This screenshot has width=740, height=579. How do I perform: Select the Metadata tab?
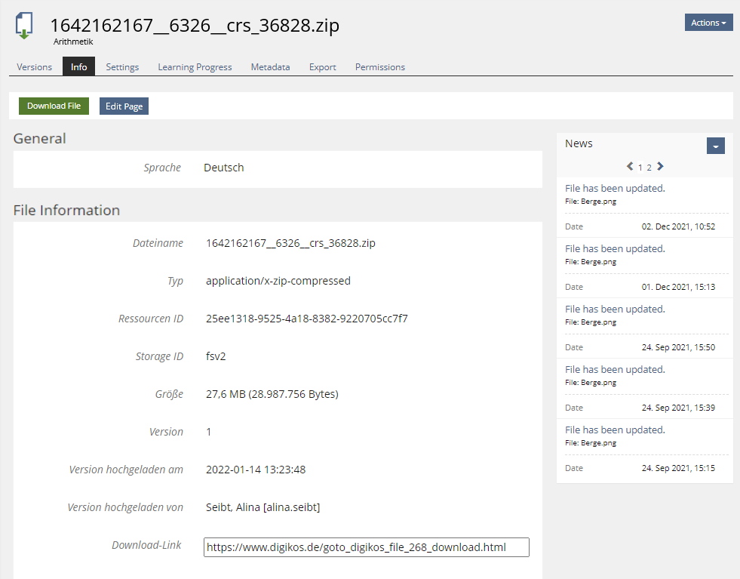(x=270, y=67)
